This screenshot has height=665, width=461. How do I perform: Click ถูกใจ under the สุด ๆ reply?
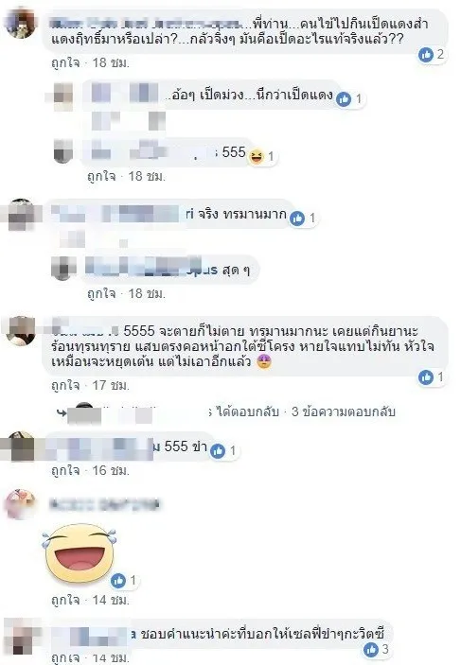101,293
